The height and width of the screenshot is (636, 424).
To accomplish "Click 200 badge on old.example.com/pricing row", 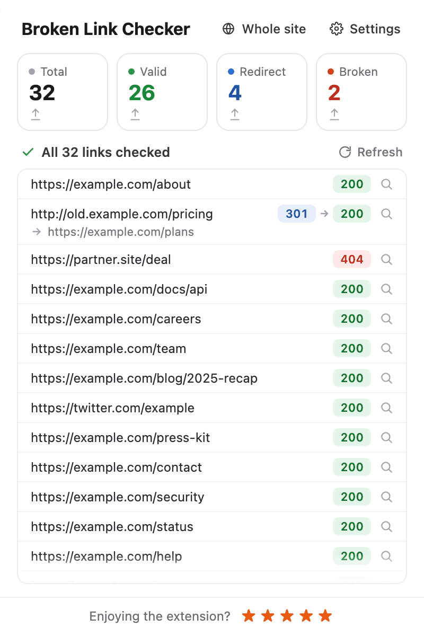I will 352,214.
